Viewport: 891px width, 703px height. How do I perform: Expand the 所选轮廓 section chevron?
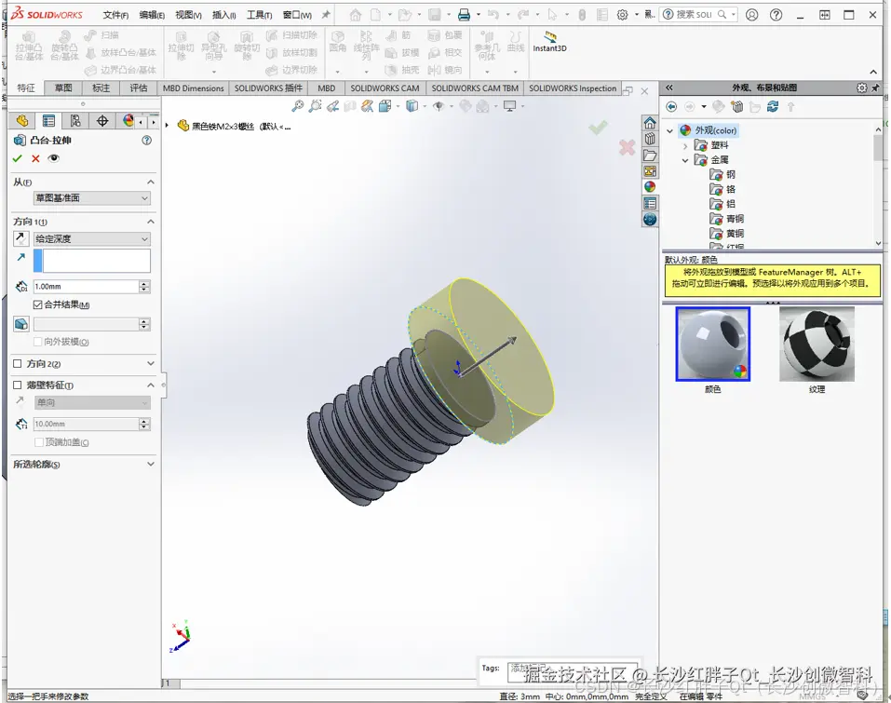point(151,465)
